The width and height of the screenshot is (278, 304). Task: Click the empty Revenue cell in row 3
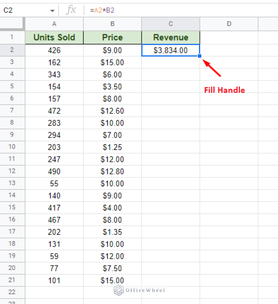171,62
